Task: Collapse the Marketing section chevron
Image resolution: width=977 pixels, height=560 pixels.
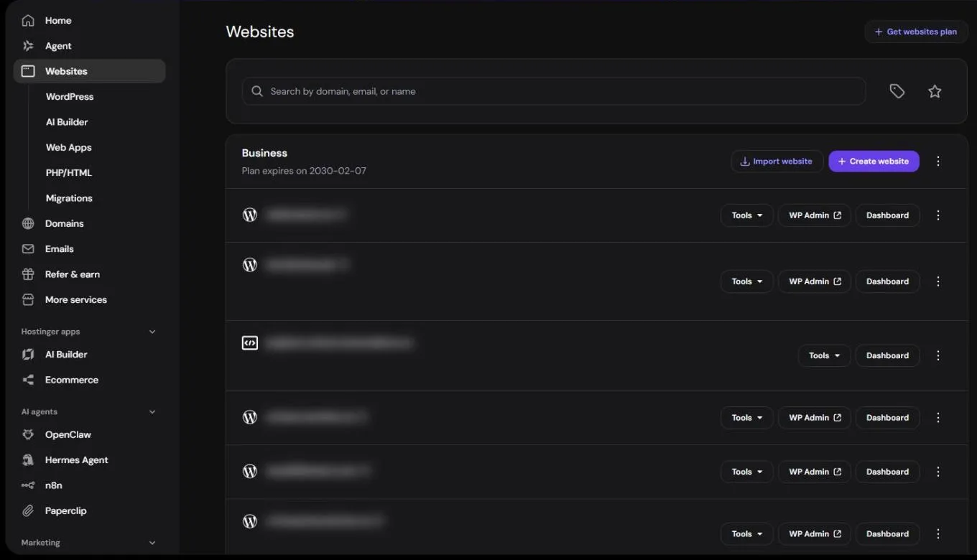Action: tap(152, 543)
